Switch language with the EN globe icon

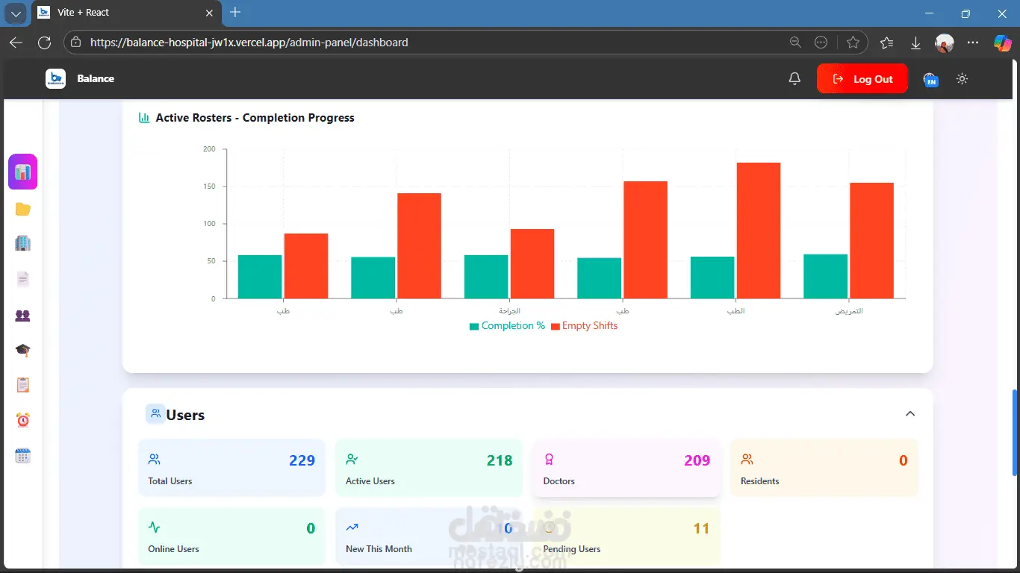point(930,79)
